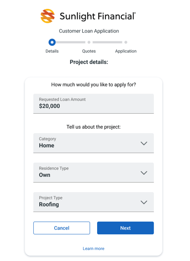This screenshot has width=190, height=261.
Task: Open the Residence Type dropdown showing Own
Action: click(93, 173)
